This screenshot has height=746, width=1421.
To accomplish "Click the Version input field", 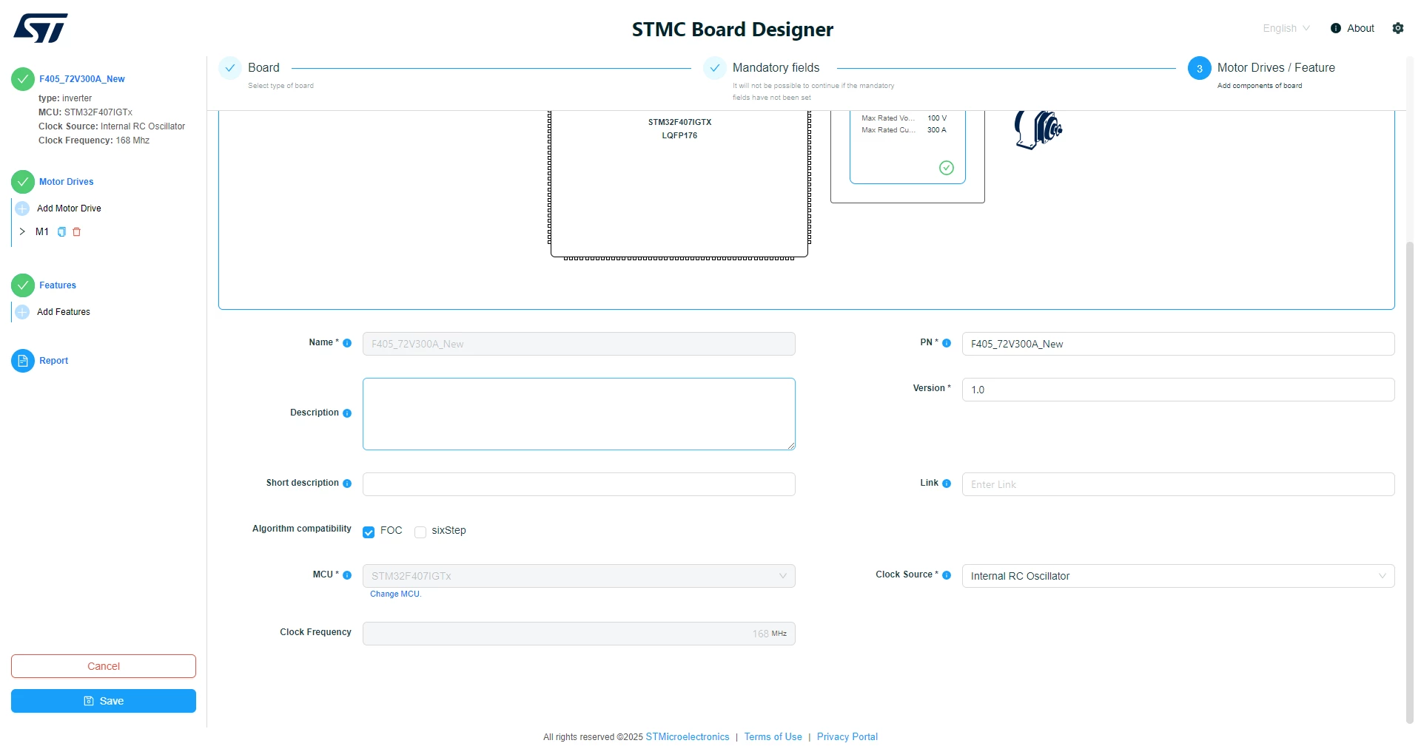I will (1178, 390).
